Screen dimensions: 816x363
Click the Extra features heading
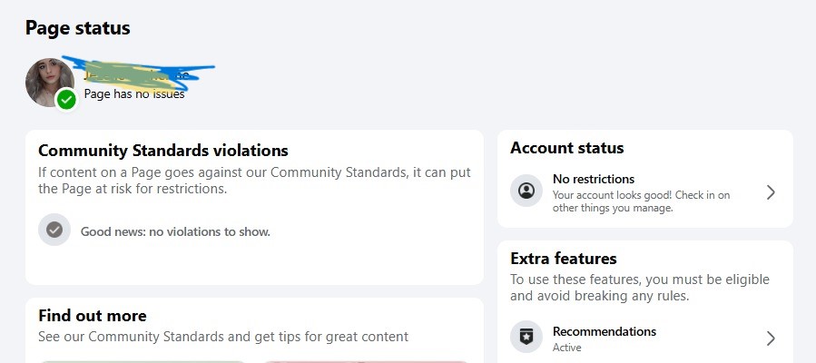[564, 259]
